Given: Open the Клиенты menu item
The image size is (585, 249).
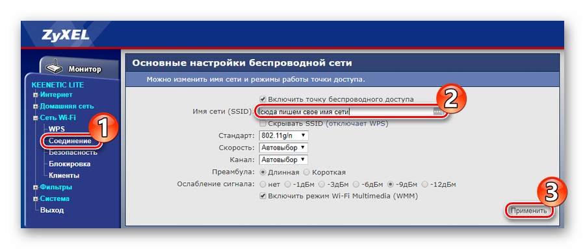Looking at the screenshot, I should coord(64,175).
